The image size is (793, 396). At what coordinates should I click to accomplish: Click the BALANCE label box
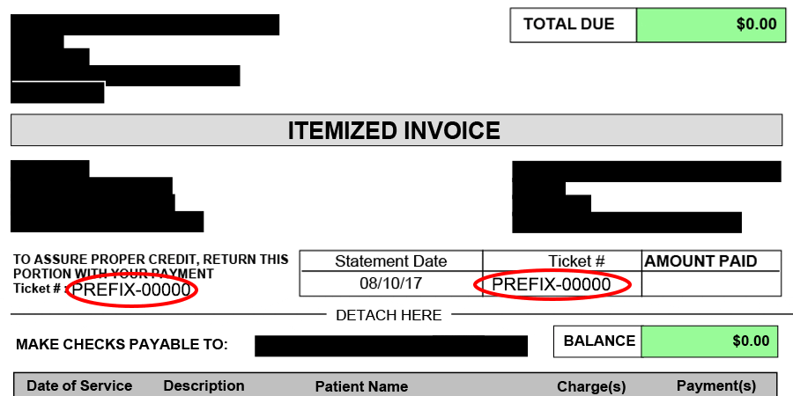(597, 341)
